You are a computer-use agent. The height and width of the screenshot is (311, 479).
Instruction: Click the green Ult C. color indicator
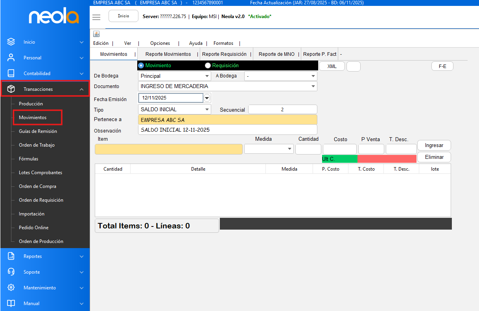339,159
